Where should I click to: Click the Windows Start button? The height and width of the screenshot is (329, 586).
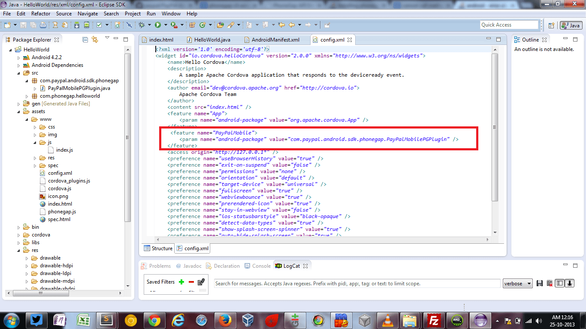coord(11,320)
